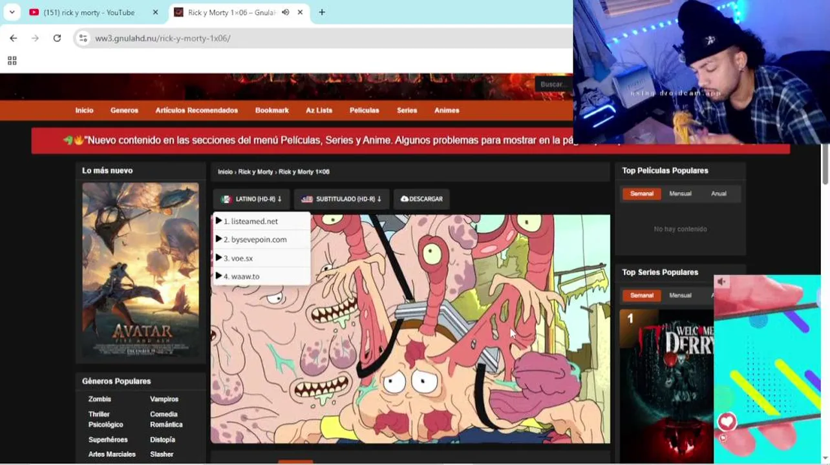Image resolution: width=830 pixels, height=465 pixels.
Task: Click the US flag icon on SUBTITULADO button
Action: point(307,199)
